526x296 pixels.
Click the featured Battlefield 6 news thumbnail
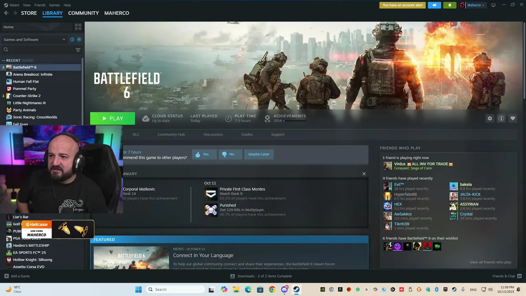pyautogui.click(x=131, y=258)
